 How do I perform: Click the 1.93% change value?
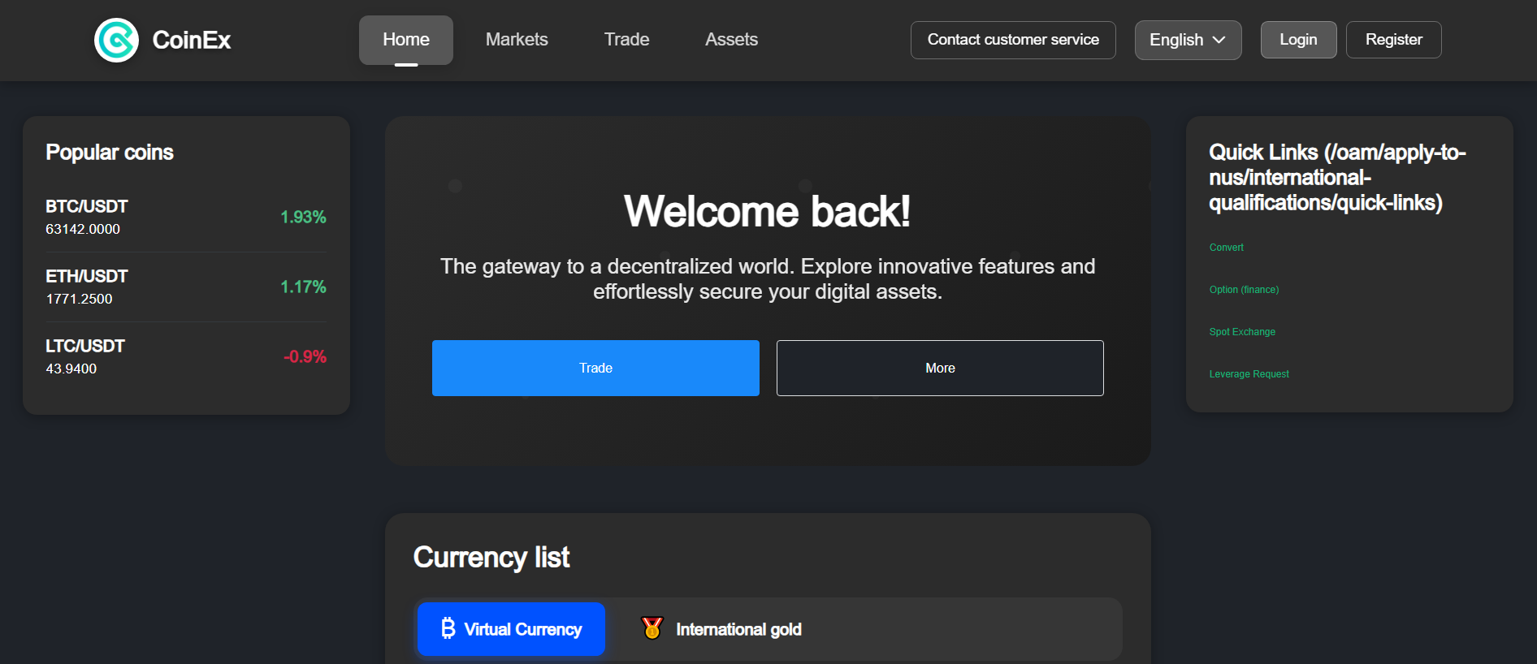tap(303, 217)
